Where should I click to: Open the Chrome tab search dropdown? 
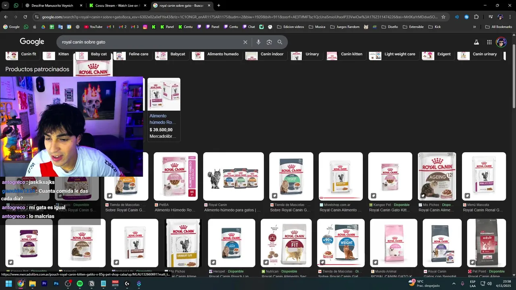click(x=5, y=6)
